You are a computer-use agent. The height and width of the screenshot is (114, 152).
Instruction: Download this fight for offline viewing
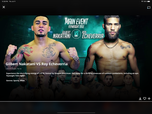140,99
